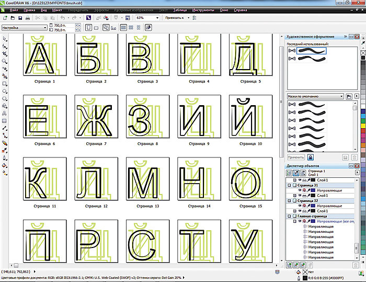Select the Shape tool in the toolbox
Screen dimensions: 366x282
[x=5, y=46]
